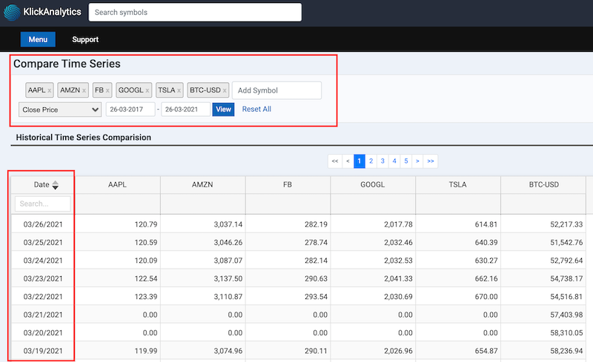Click the AMZN column header
The width and height of the screenshot is (593, 362).
pos(202,185)
